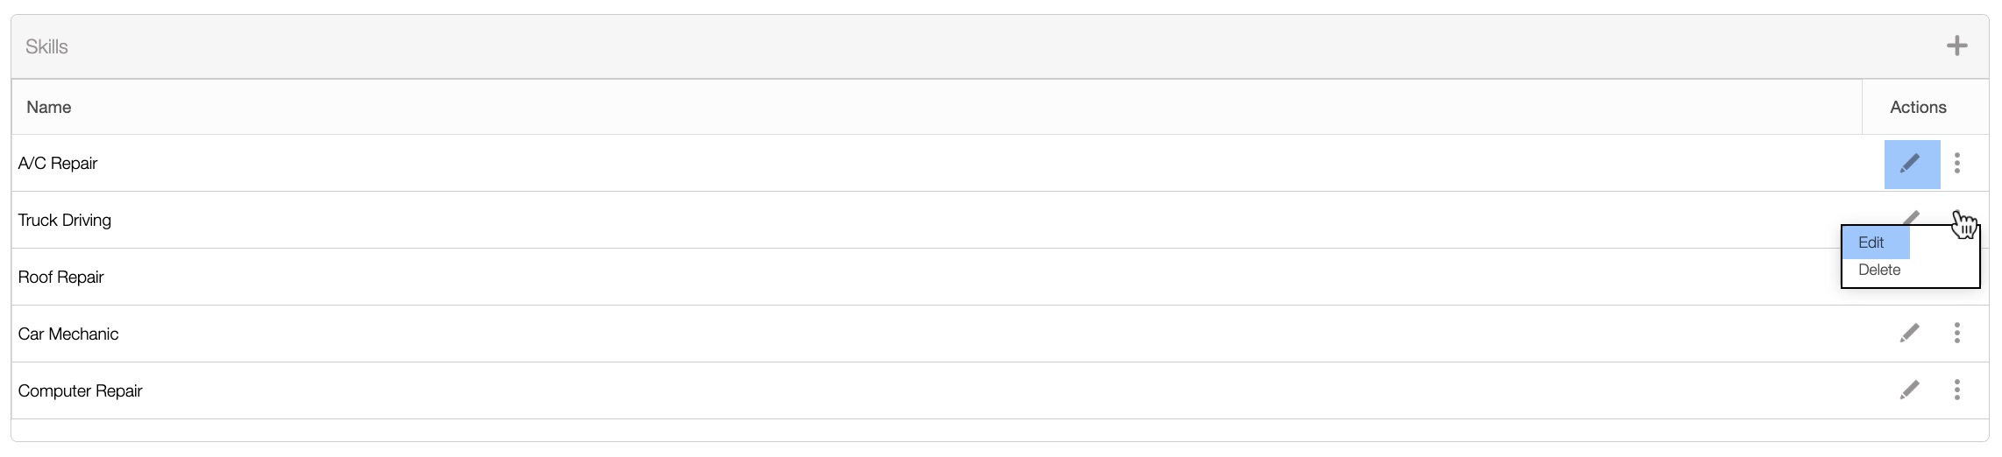Select the Computer Repair skill name
The image size is (2002, 457).
click(x=81, y=391)
